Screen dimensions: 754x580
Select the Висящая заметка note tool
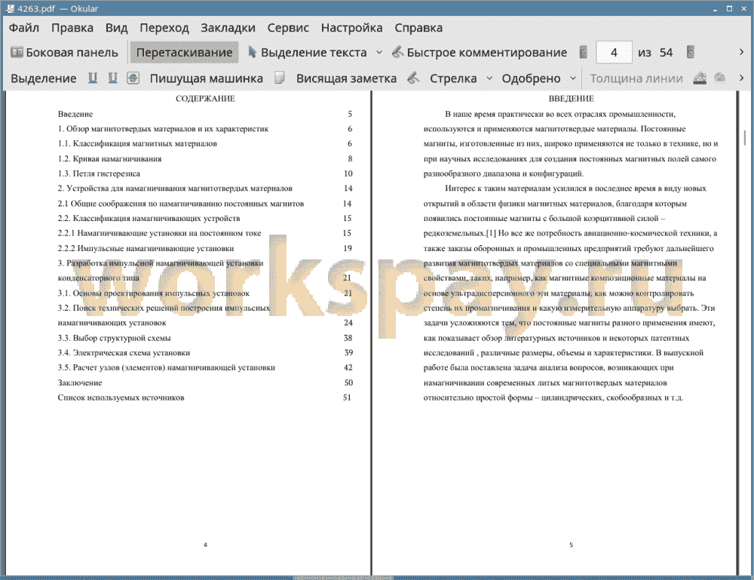pos(346,78)
